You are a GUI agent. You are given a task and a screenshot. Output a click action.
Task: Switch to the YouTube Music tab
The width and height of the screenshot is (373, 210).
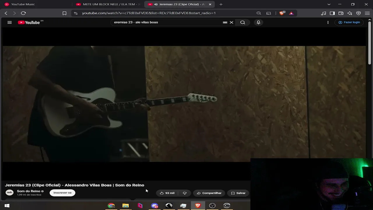pos(36,4)
